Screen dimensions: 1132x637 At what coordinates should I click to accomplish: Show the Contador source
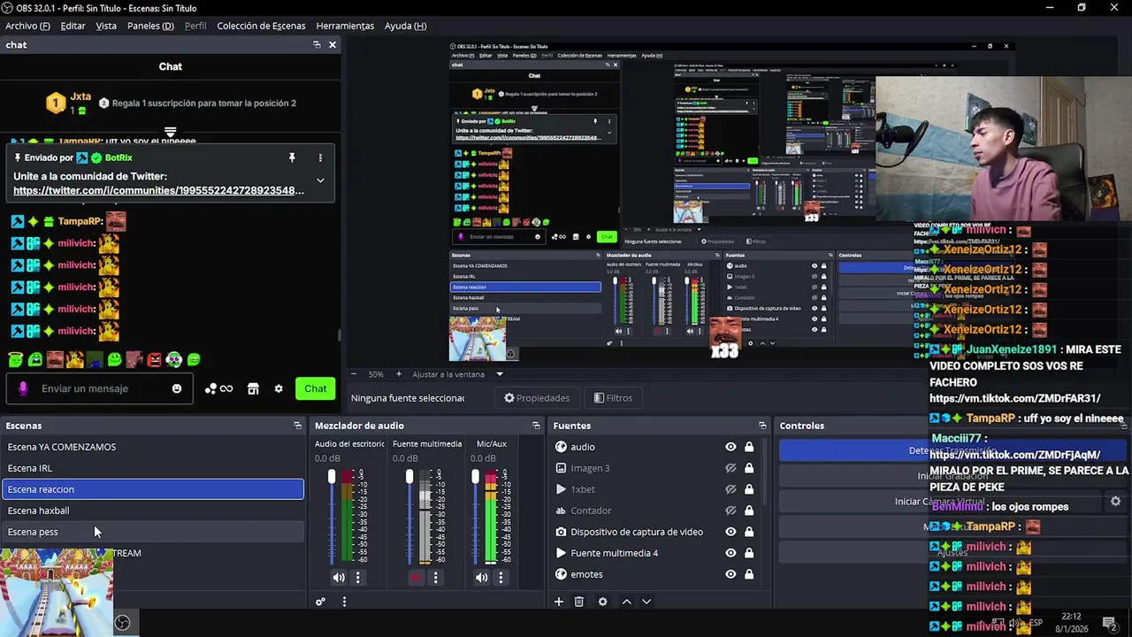pyautogui.click(x=730, y=510)
